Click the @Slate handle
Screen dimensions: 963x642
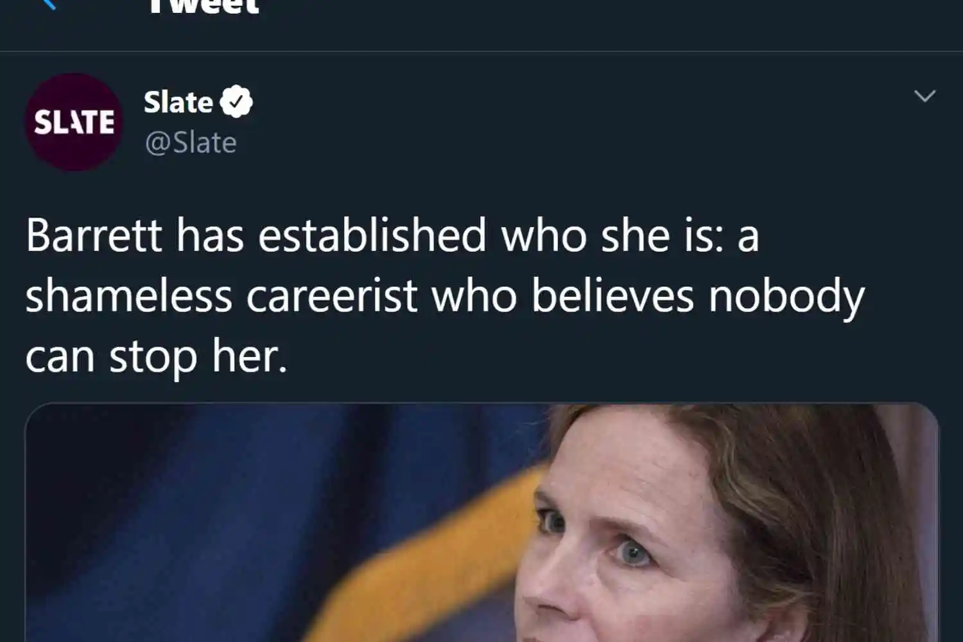tap(190, 143)
